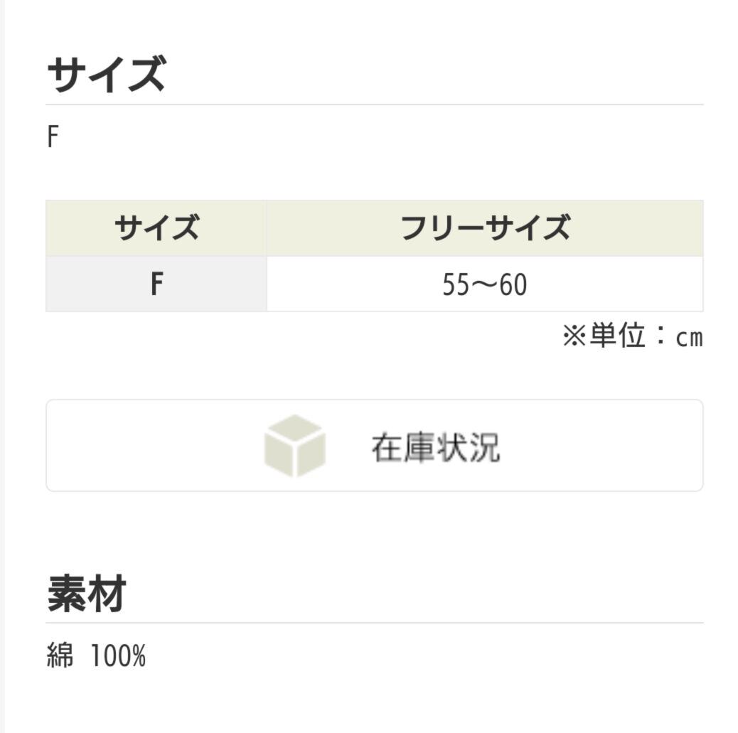This screenshot has width=738, height=733.
Task: Click the 55〜60 measurement cell
Action: pyautogui.click(x=485, y=284)
